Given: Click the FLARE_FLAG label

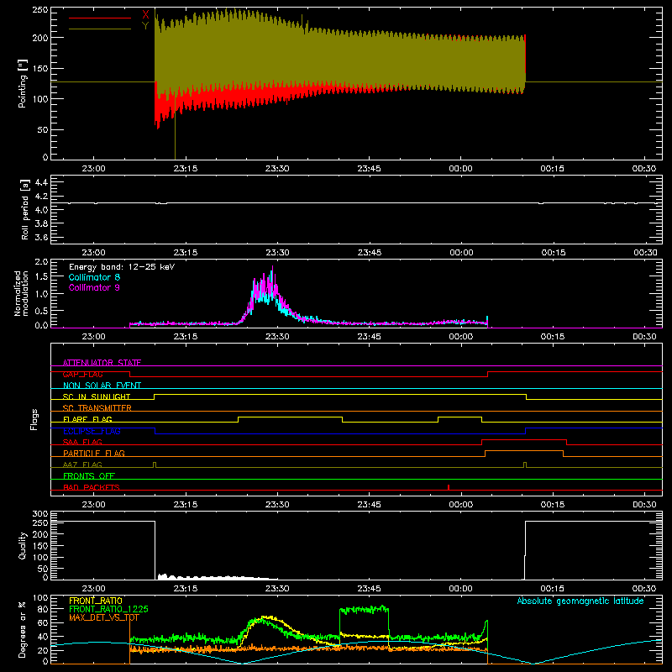Looking at the screenshot, I should tap(87, 419).
